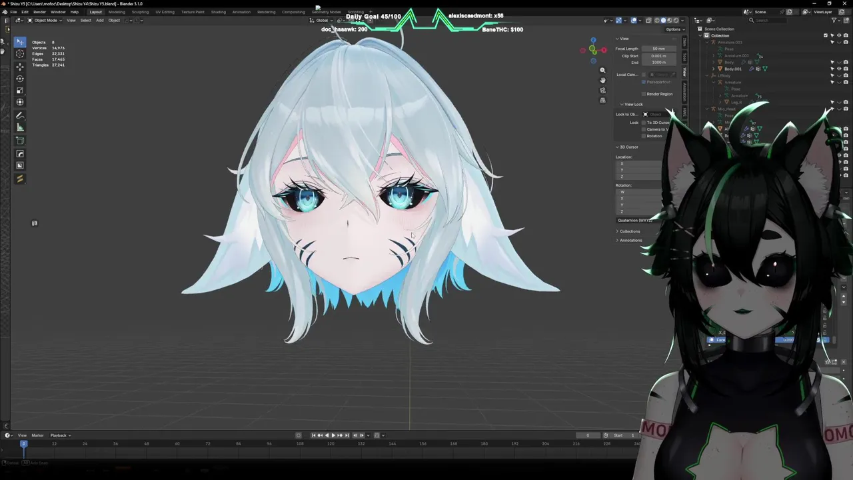Click the Clip Start value field

click(659, 56)
